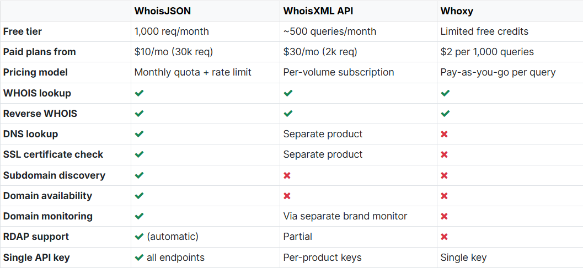The height and width of the screenshot is (268, 583).
Task: Select Subdomain discovery cross under WhoisXML API
Action: pos(287,175)
